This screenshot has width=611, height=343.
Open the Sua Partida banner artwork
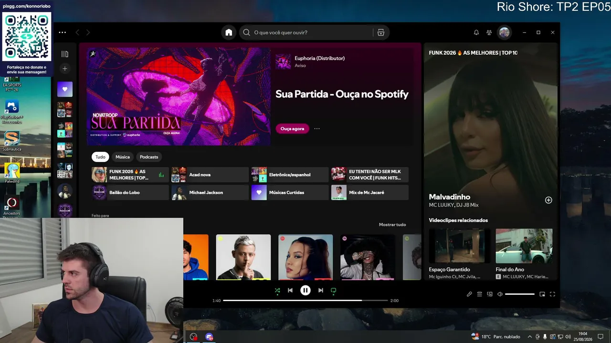[179, 96]
